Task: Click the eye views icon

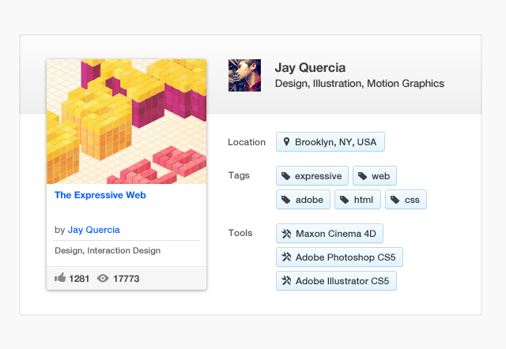Action: click(x=103, y=278)
